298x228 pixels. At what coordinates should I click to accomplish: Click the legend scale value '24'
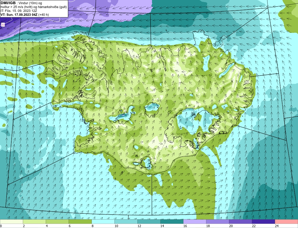(277, 226)
